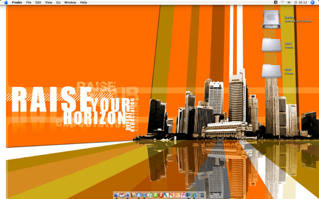
Task: Open the brown Address Book Dock icon
Action: 133,195
